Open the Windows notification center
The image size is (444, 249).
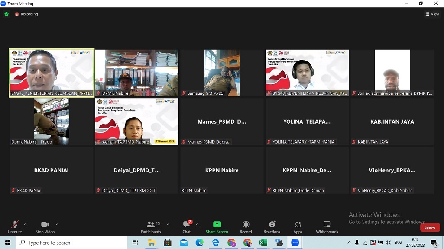(434, 243)
